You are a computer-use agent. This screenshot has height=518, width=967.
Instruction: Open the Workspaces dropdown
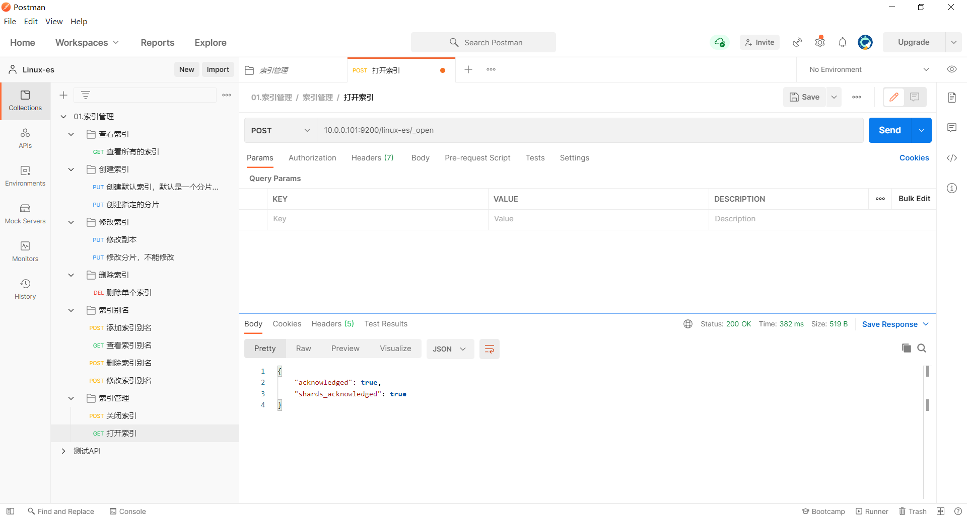[x=87, y=43]
